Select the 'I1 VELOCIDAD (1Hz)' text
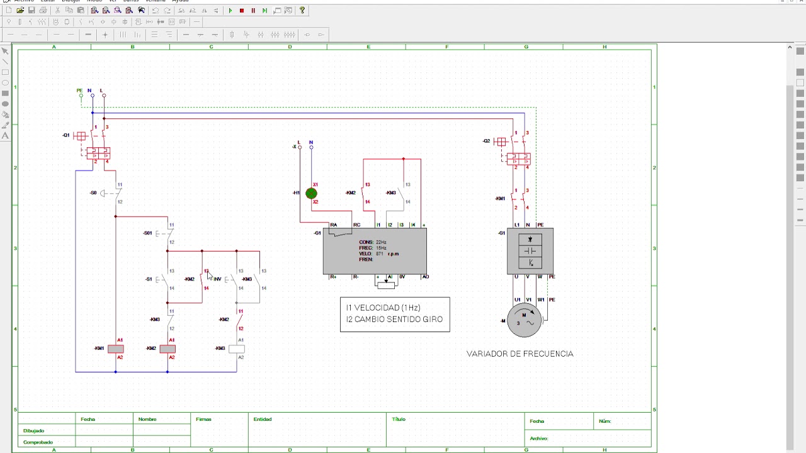 (383, 308)
